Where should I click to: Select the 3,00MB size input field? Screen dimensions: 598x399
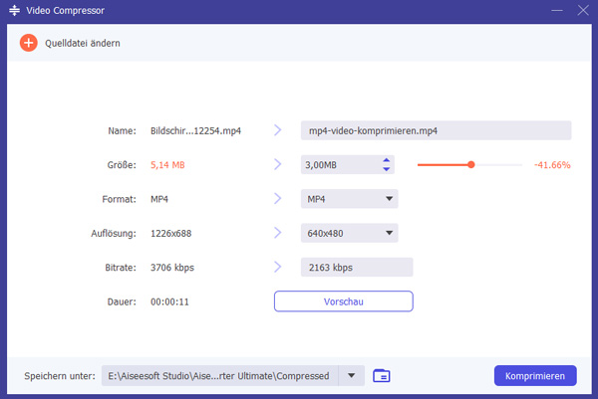[x=339, y=165]
